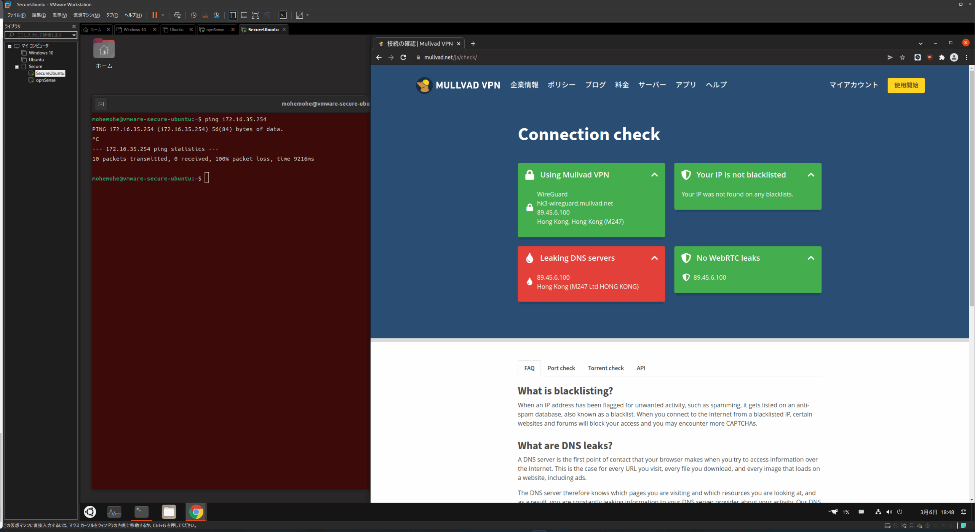Click the stretch guest display icon
975x532 pixels.
pyautogui.click(x=300, y=15)
